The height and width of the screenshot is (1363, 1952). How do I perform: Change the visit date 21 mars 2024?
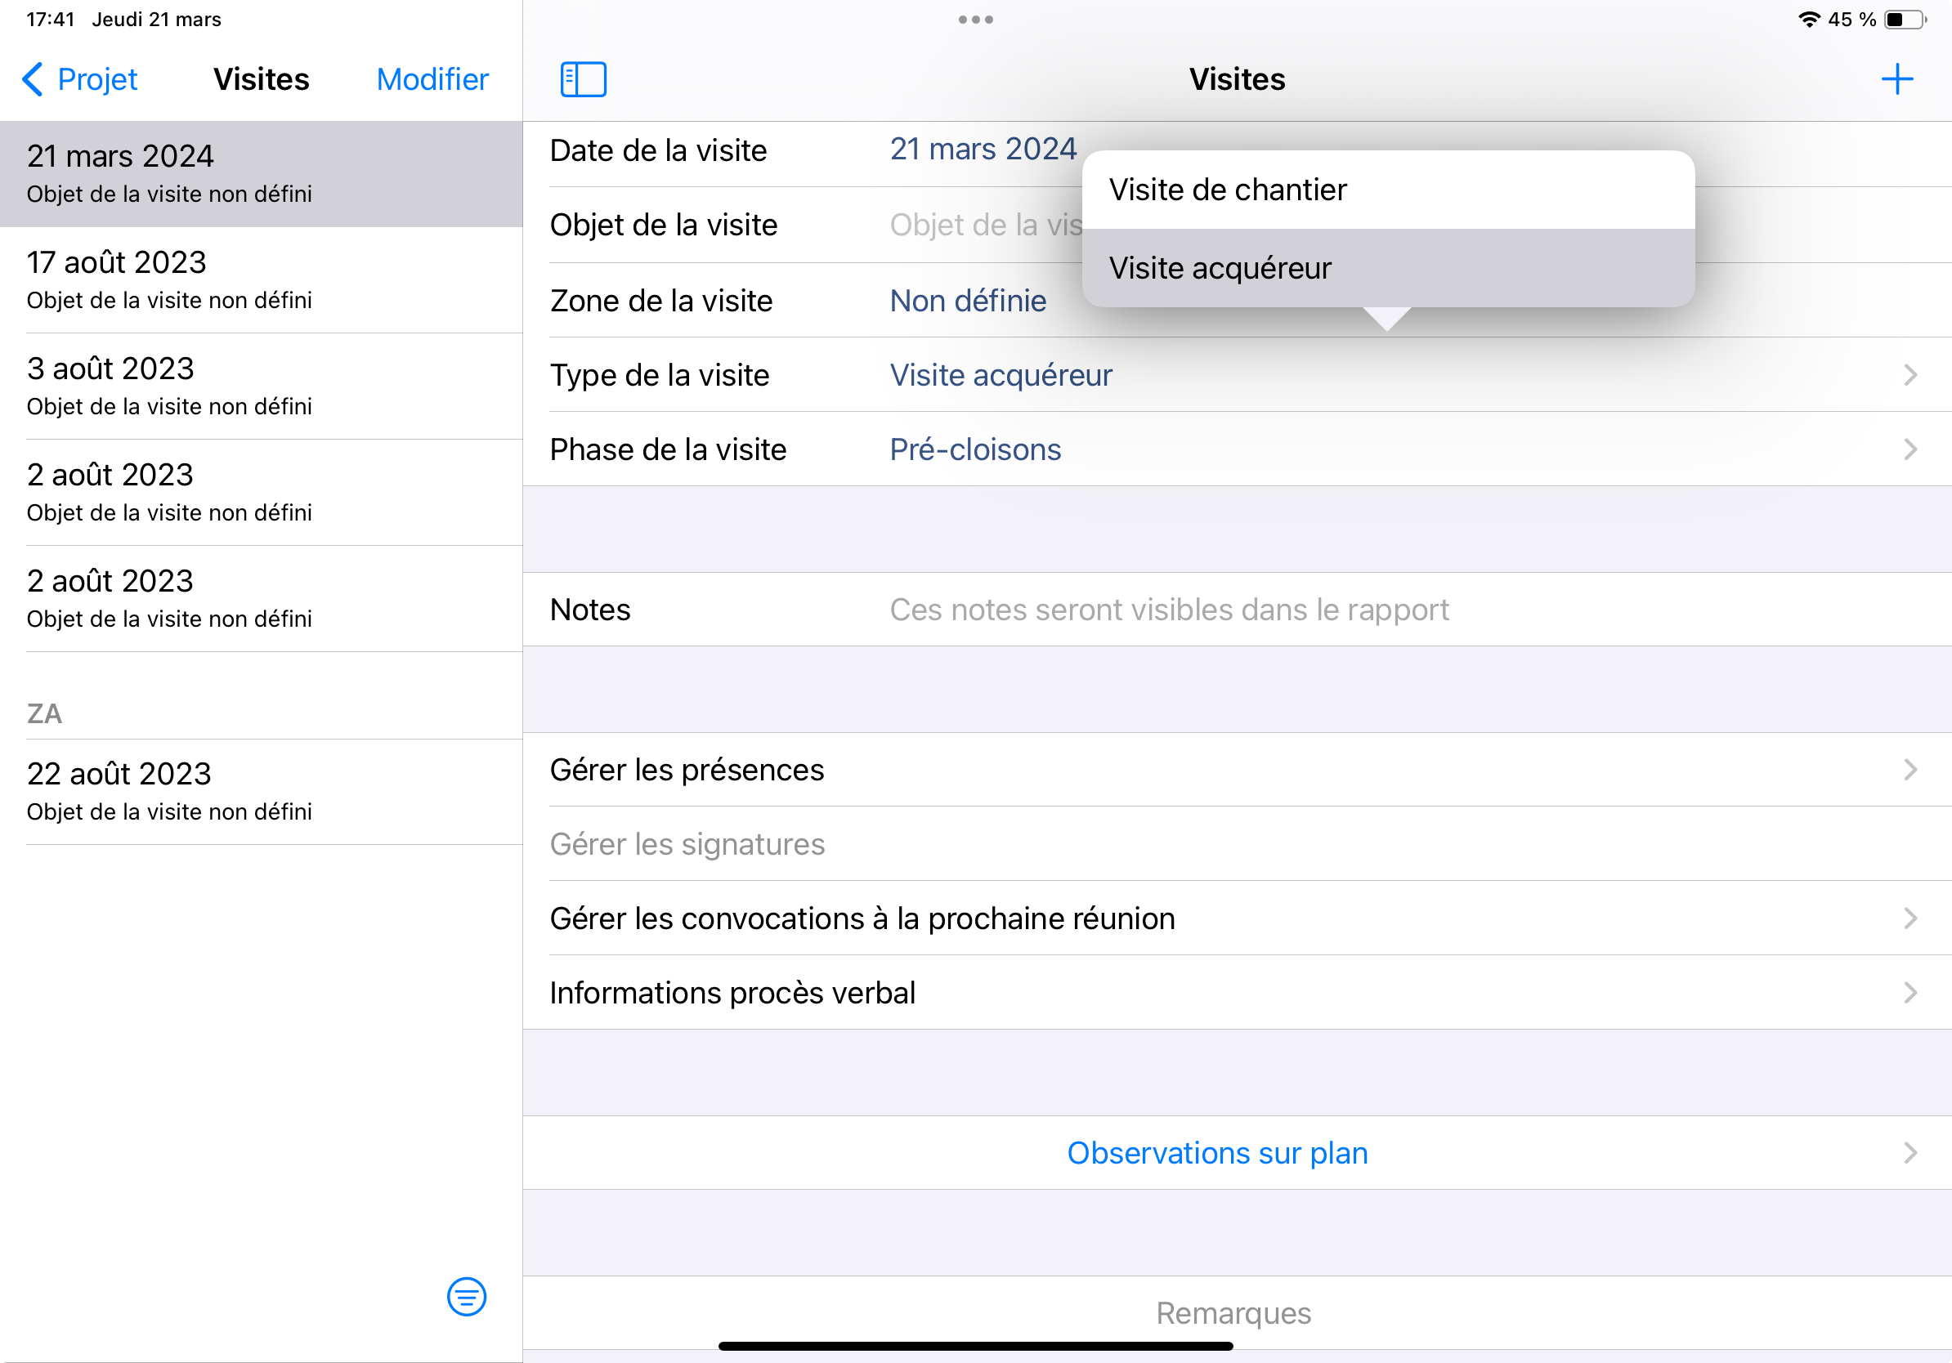pos(983,150)
